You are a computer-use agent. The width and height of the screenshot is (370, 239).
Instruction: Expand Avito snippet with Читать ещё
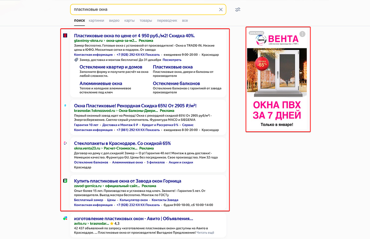[x=206, y=232]
